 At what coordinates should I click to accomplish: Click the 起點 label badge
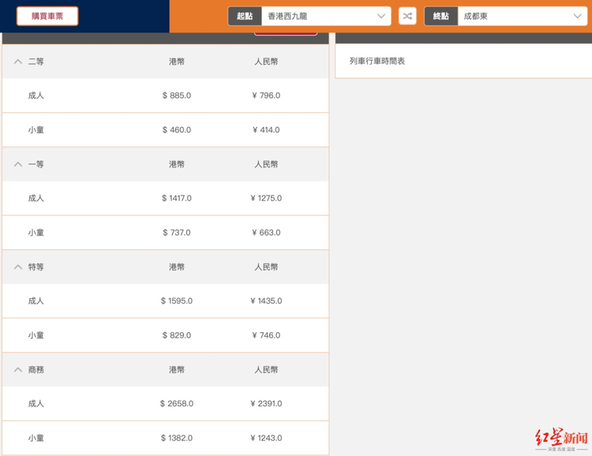[245, 17]
